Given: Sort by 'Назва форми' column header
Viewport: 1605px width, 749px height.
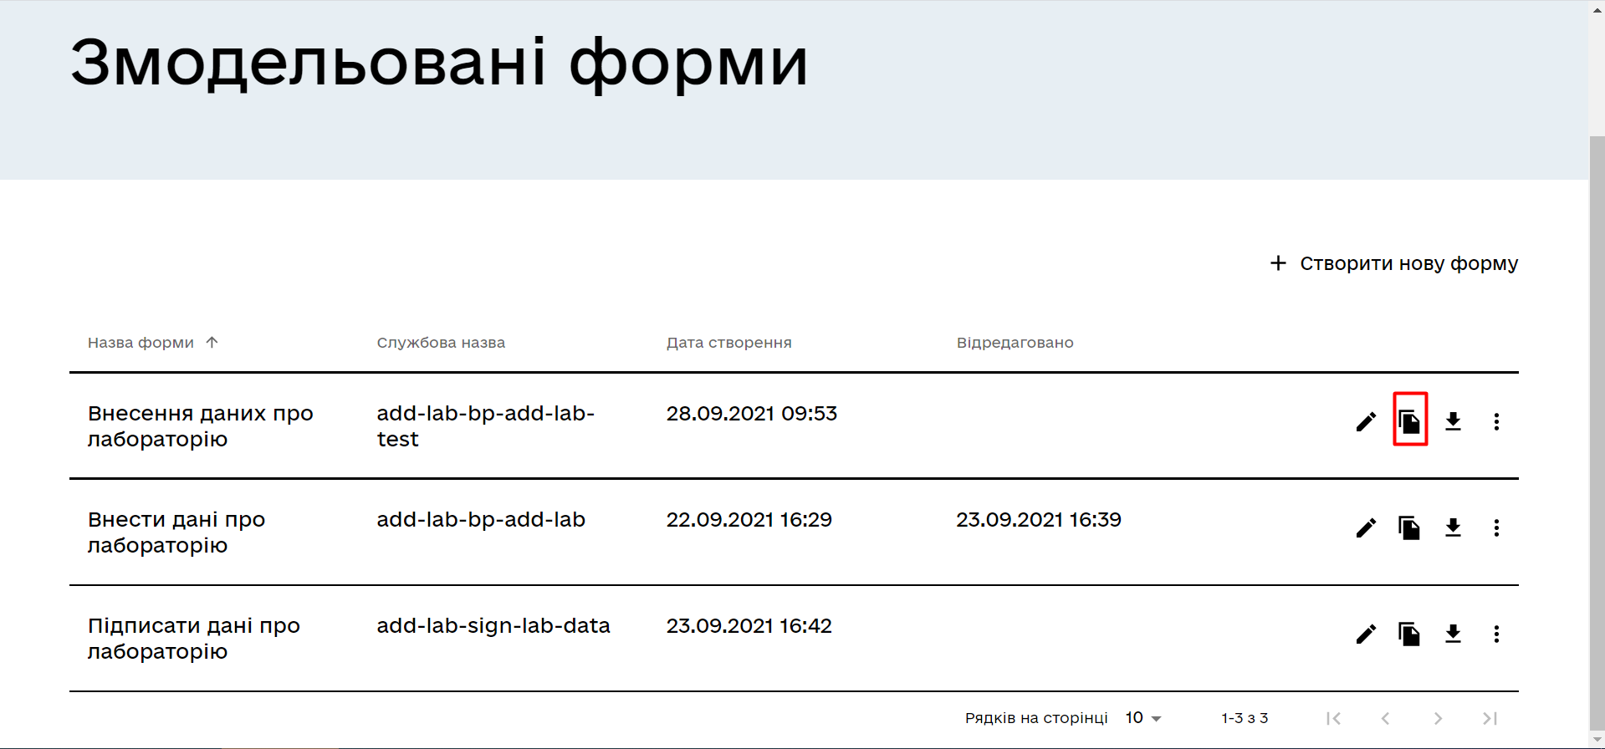Looking at the screenshot, I should (x=141, y=343).
